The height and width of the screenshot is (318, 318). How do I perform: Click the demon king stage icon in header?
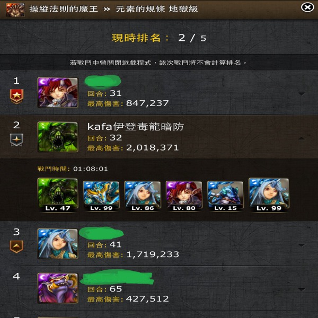pos(15,10)
